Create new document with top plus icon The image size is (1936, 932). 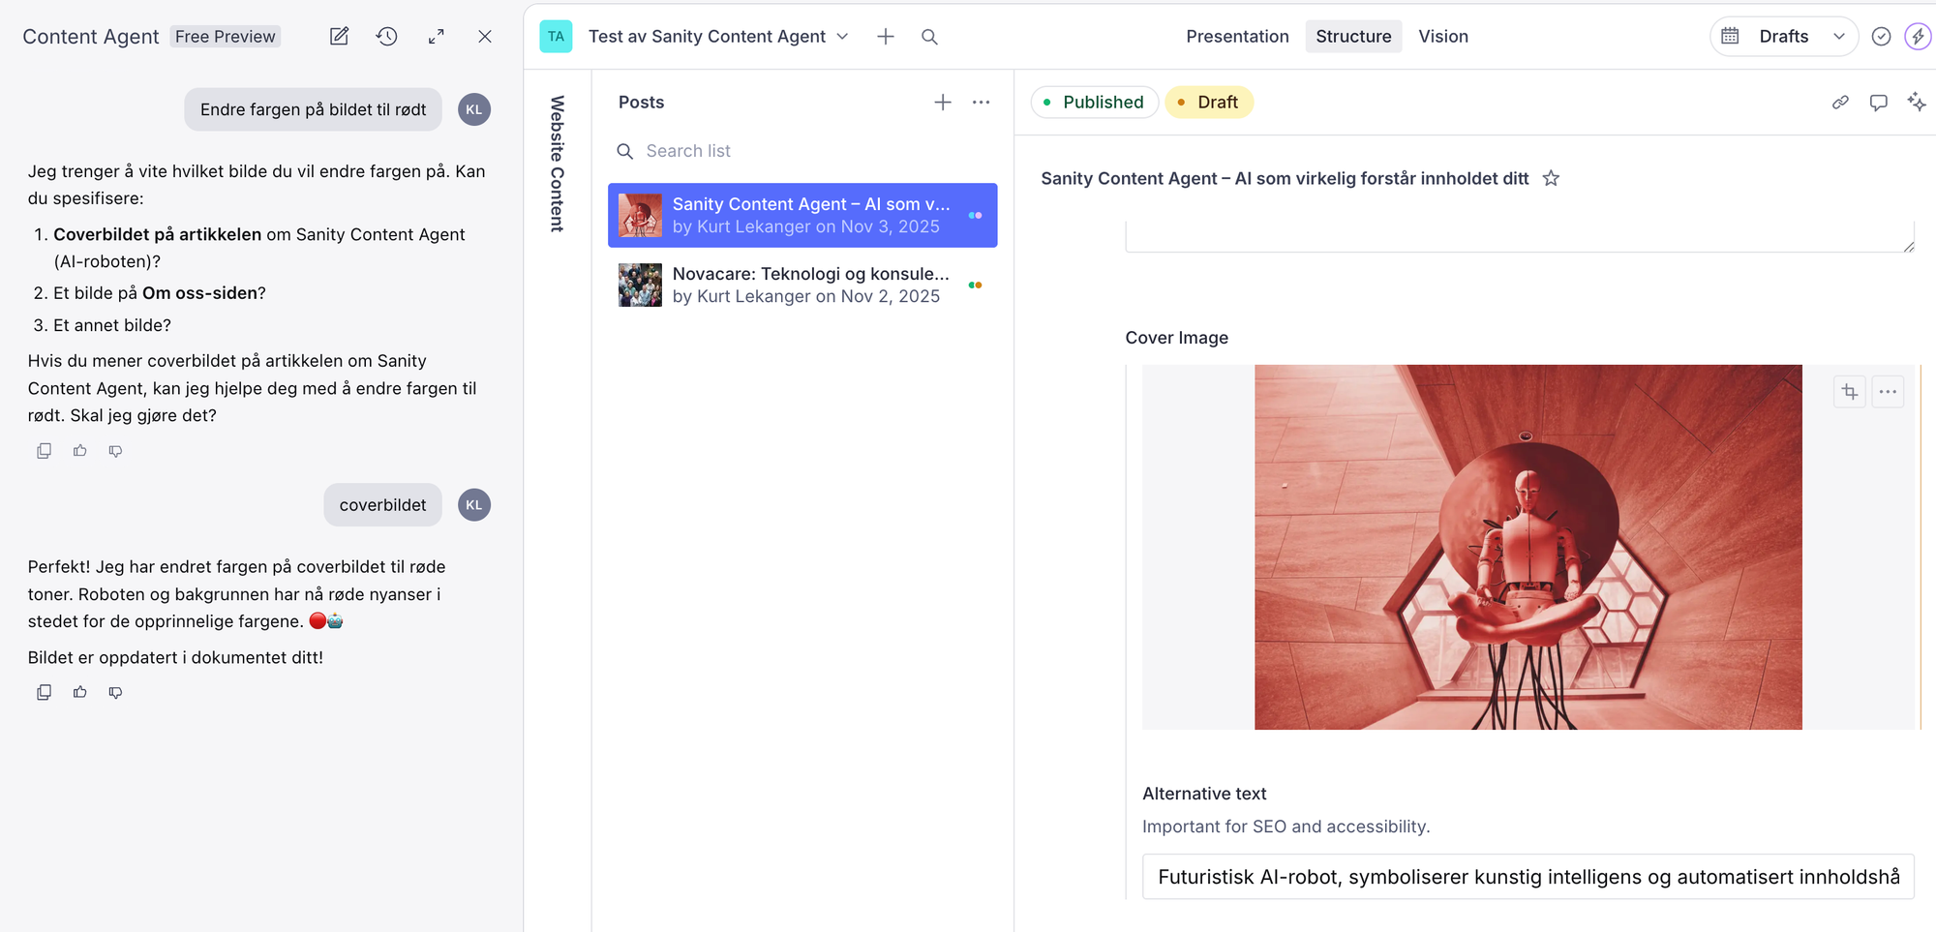tap(885, 37)
